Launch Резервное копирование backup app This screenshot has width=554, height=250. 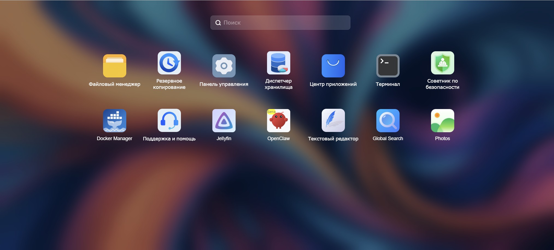pos(169,63)
